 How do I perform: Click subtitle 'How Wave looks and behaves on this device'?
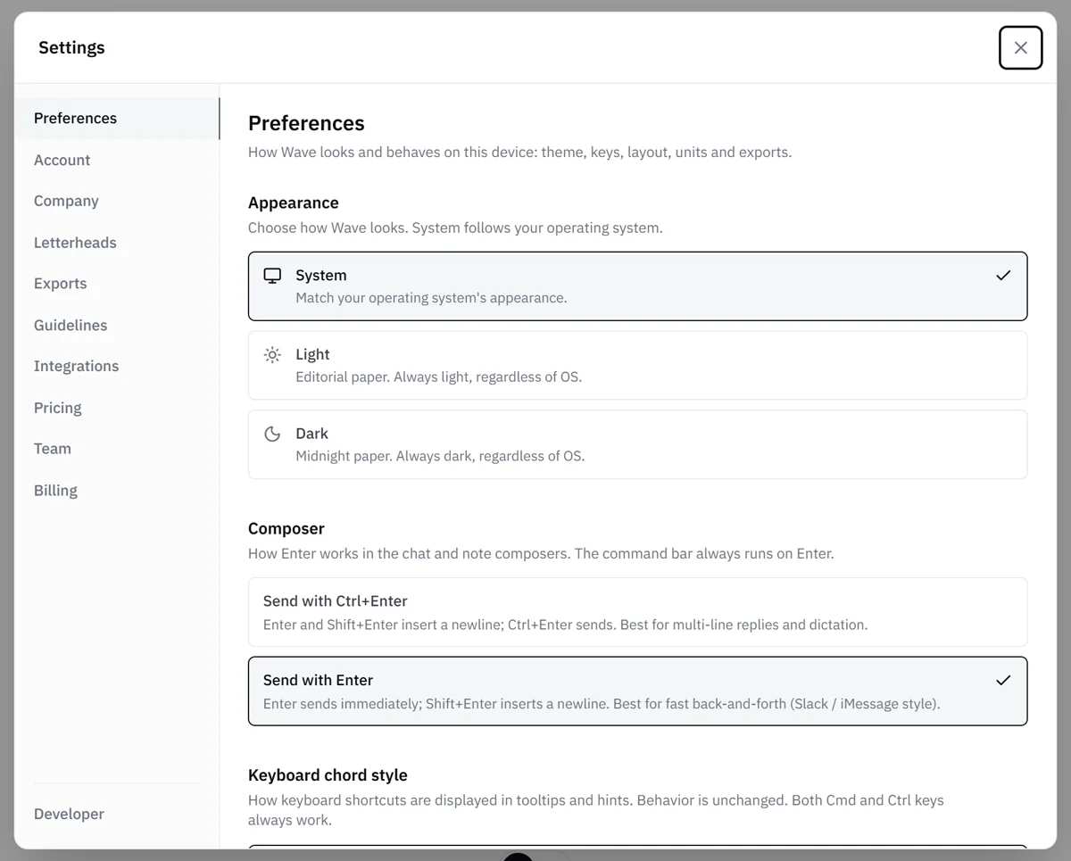[x=519, y=153]
